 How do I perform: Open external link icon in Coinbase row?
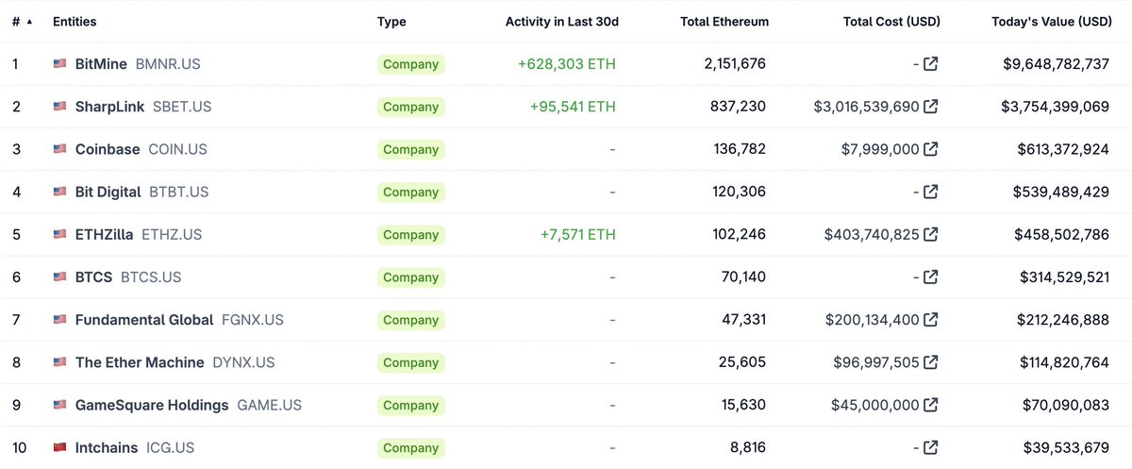pos(930,149)
